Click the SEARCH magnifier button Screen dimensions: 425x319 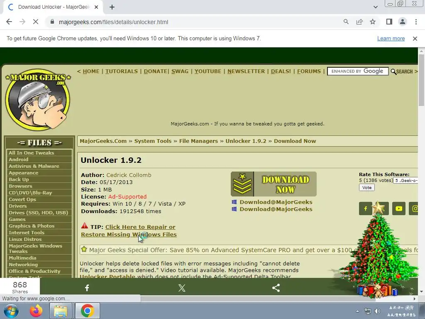pos(402,71)
